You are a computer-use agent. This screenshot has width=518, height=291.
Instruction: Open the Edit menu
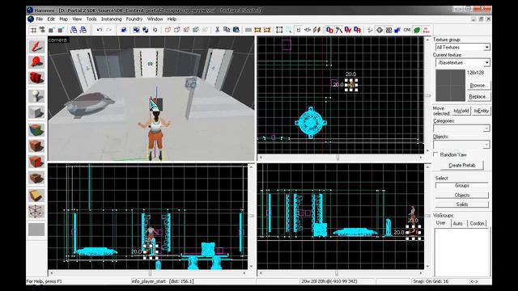51,19
